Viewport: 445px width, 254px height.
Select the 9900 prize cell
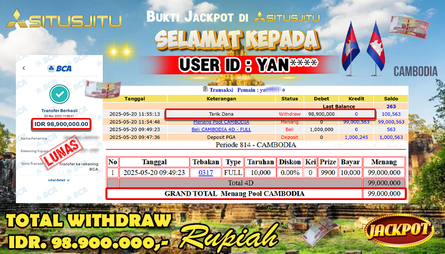click(328, 173)
